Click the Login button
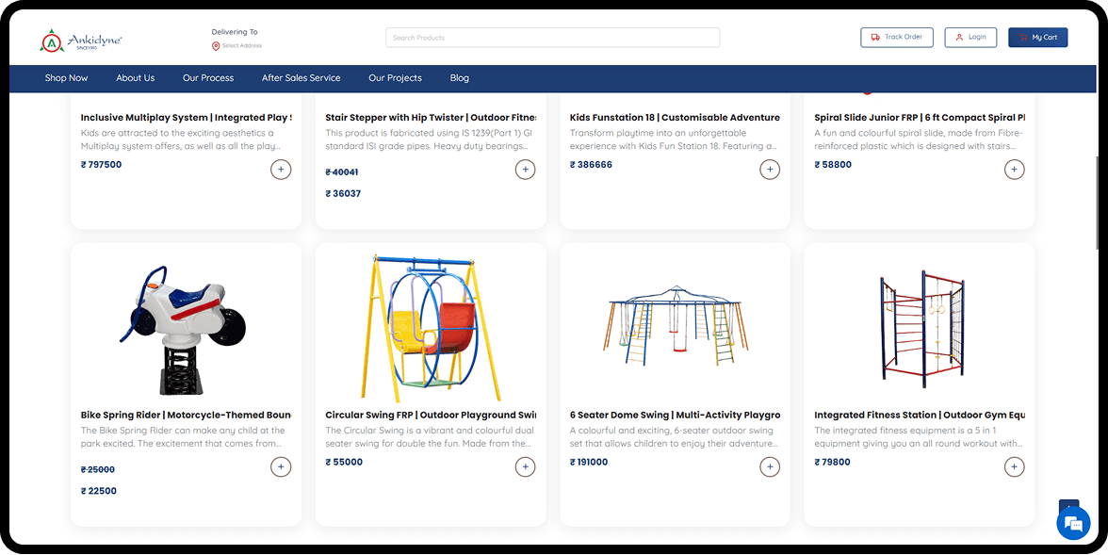Screen dimensions: 1108x555 970,38
